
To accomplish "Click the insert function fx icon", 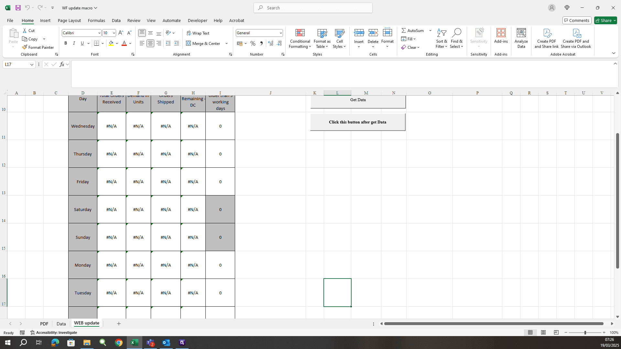I will click(62, 64).
